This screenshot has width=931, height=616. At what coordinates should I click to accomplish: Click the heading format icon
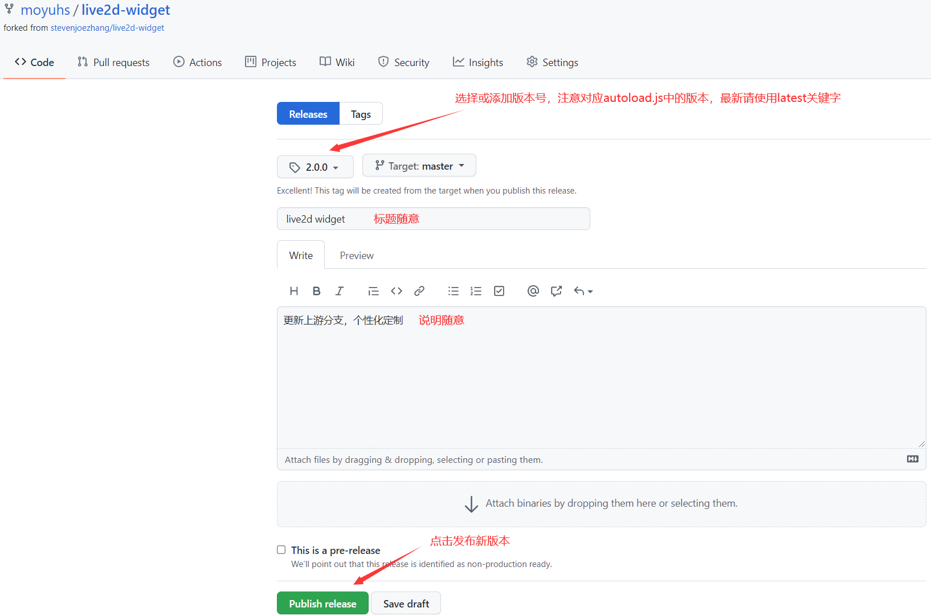pyautogui.click(x=294, y=291)
